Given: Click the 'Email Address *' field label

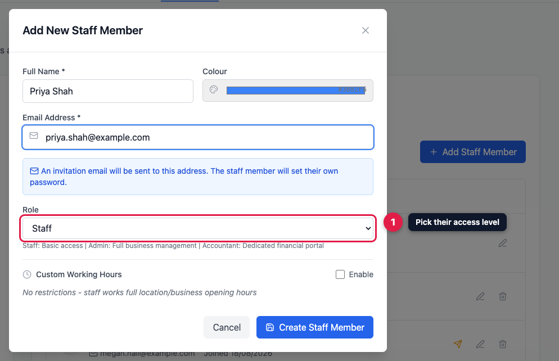Looking at the screenshot, I should [x=51, y=118].
